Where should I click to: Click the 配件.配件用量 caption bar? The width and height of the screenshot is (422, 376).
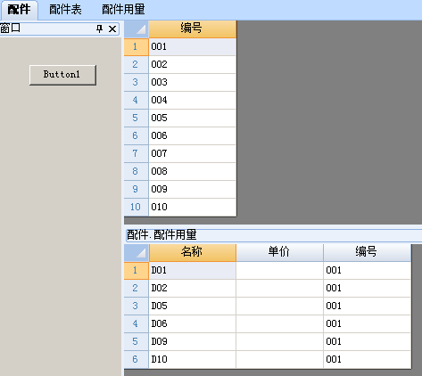pyautogui.click(x=274, y=235)
